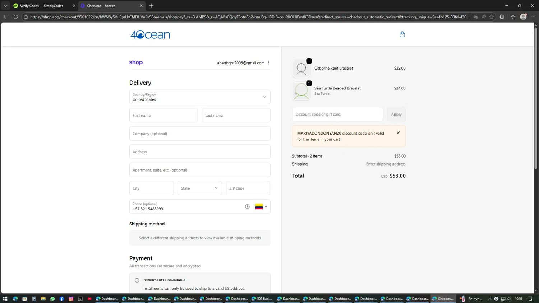The width and height of the screenshot is (539, 303).
Task: Close the Checkout 4ocean tab
Action: click(141, 6)
